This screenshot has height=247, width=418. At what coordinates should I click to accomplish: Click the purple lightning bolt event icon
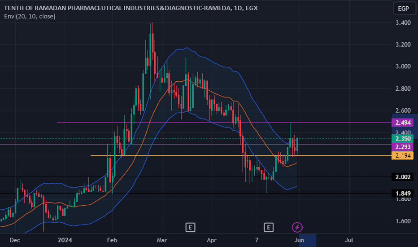pos(297,228)
